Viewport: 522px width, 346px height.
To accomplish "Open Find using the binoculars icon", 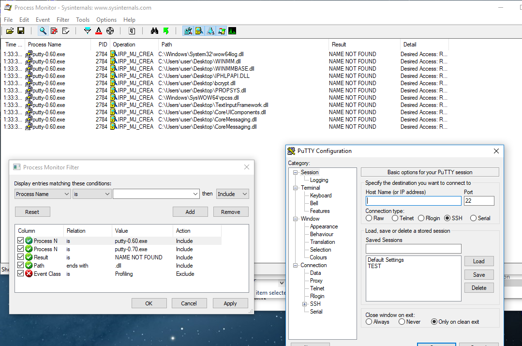I will [155, 30].
